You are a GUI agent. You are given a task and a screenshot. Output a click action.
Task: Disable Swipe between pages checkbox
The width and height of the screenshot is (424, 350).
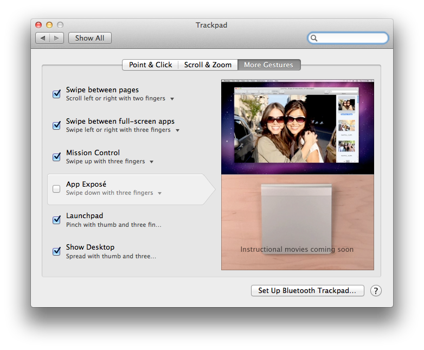coord(56,94)
